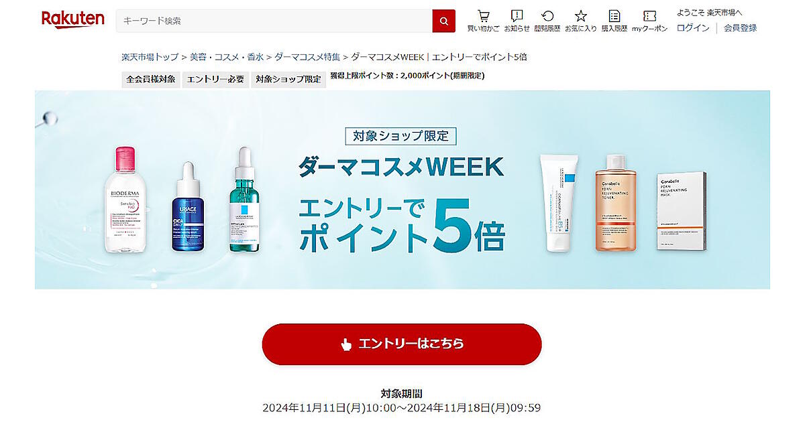Open the ダーマコスメ特集 breadcrumb
The image size is (805, 422).
coord(307,57)
